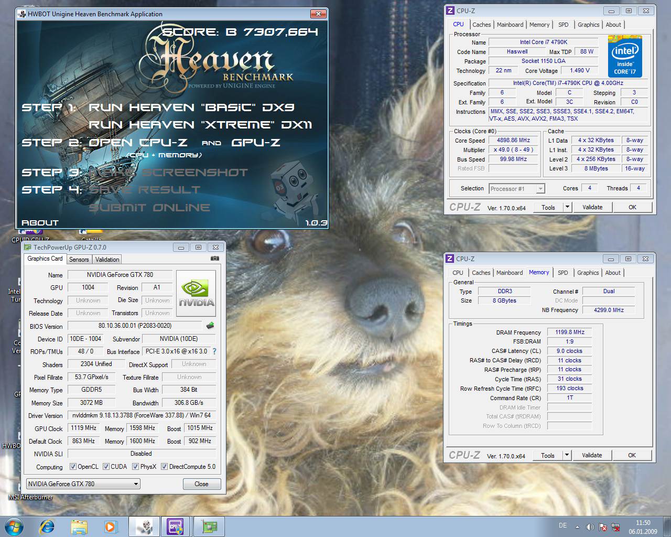
Task: Click the Bus Interface question mark icon
Action: 214,351
